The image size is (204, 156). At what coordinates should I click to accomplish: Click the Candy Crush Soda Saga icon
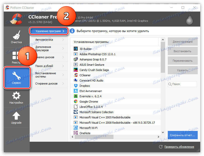[76, 70]
